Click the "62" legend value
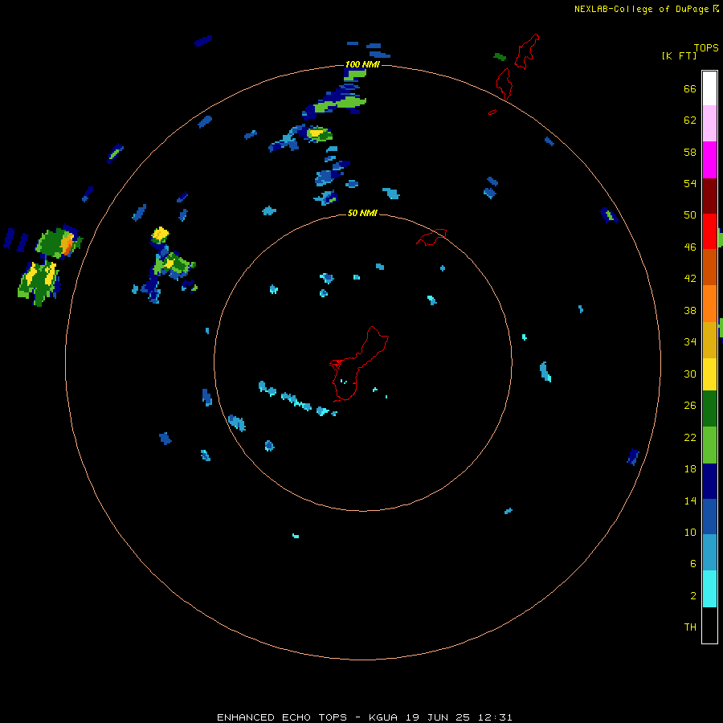Image resolution: width=723 pixels, height=723 pixels. click(x=690, y=120)
